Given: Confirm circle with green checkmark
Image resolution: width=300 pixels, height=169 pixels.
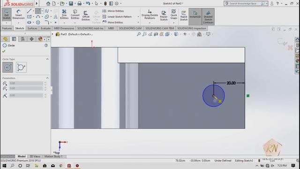Looking at the screenshot, I should click(x=4, y=51).
